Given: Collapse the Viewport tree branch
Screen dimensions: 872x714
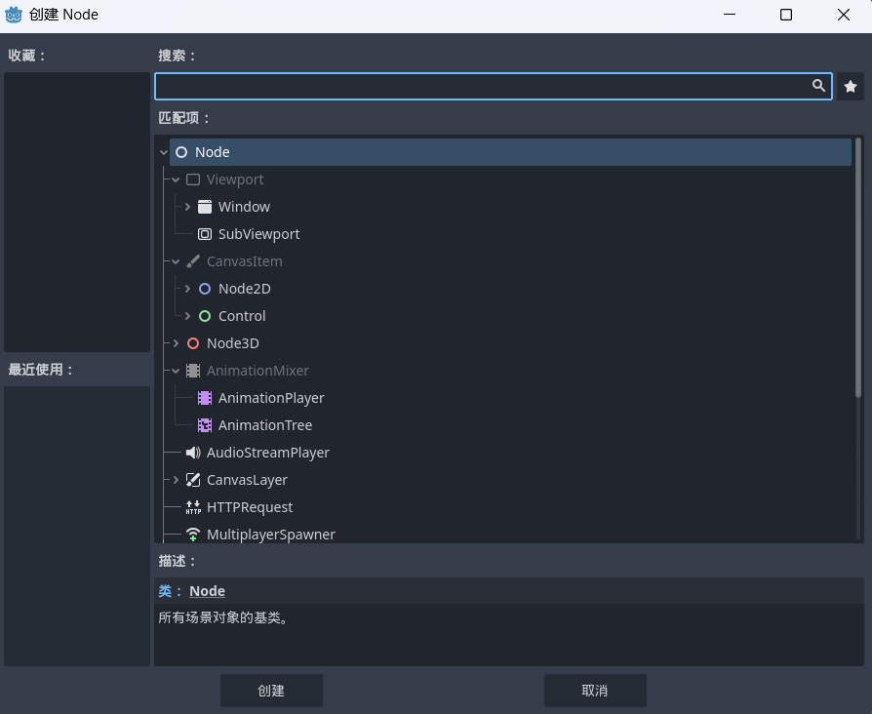Looking at the screenshot, I should coord(176,179).
